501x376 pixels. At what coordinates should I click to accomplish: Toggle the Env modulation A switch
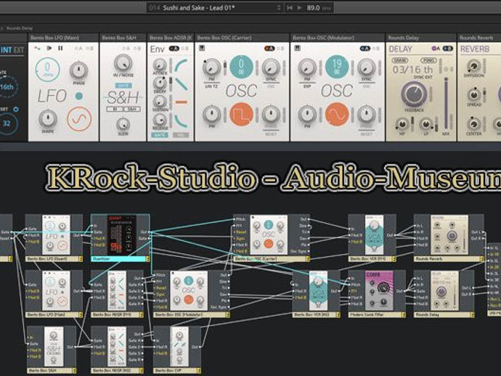(174, 49)
